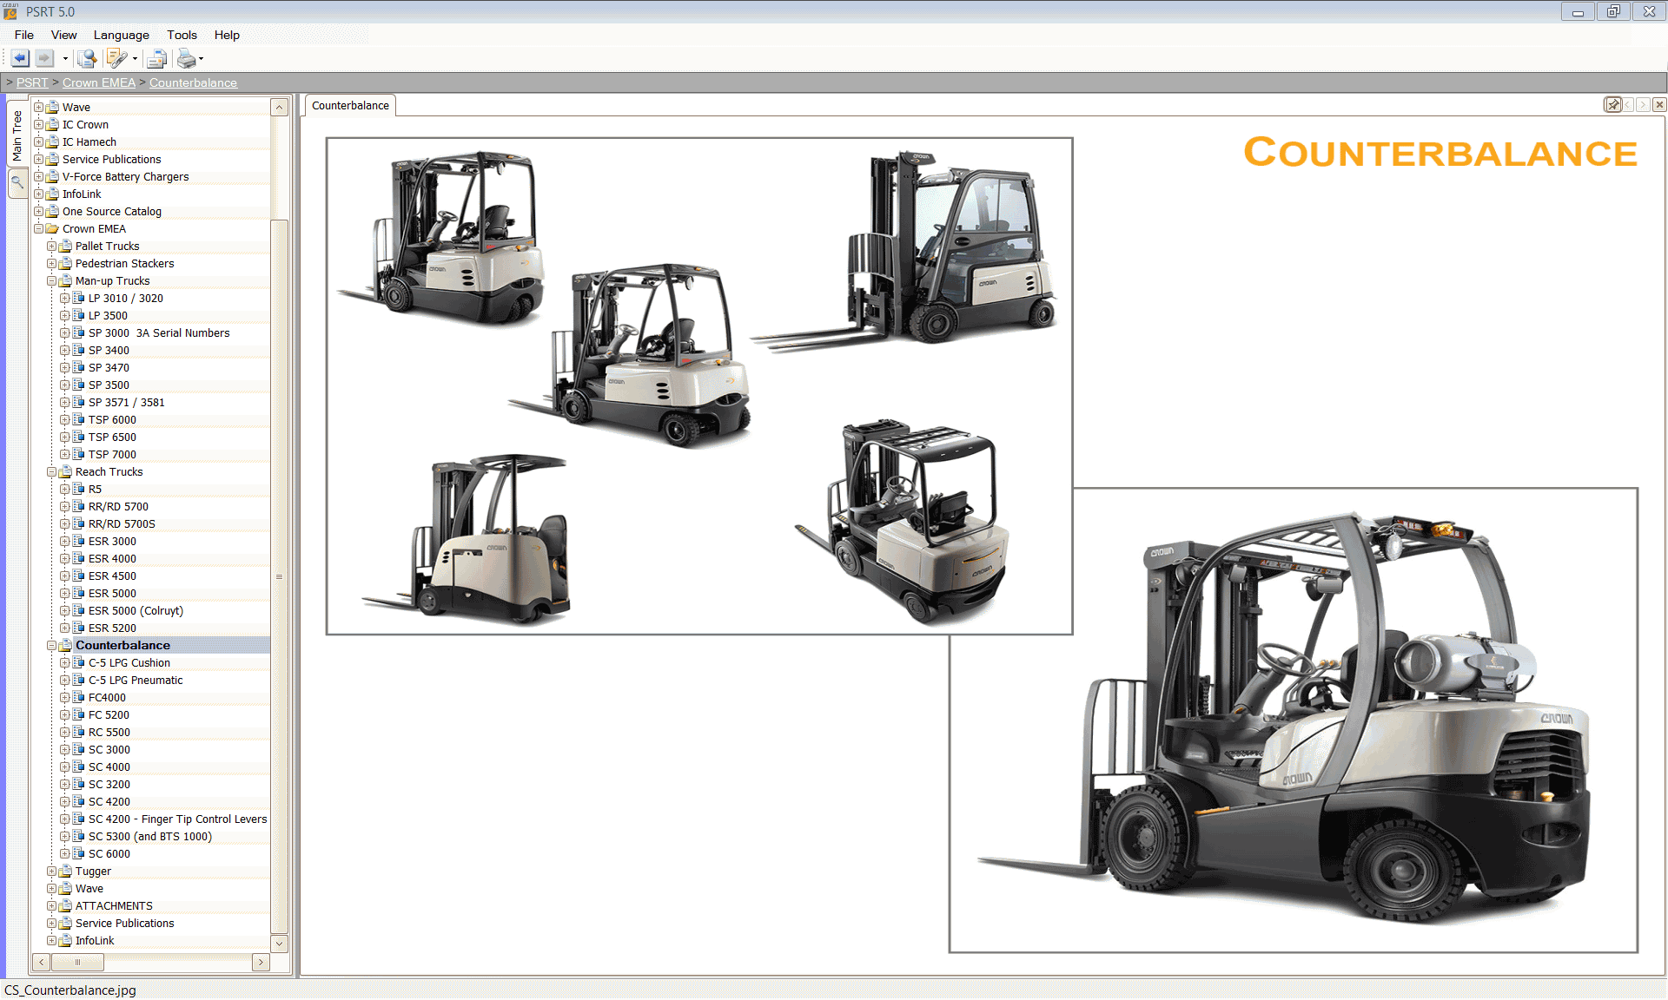The image size is (1668, 1000).
Task: Open the Tools menu
Action: pos(182,35)
